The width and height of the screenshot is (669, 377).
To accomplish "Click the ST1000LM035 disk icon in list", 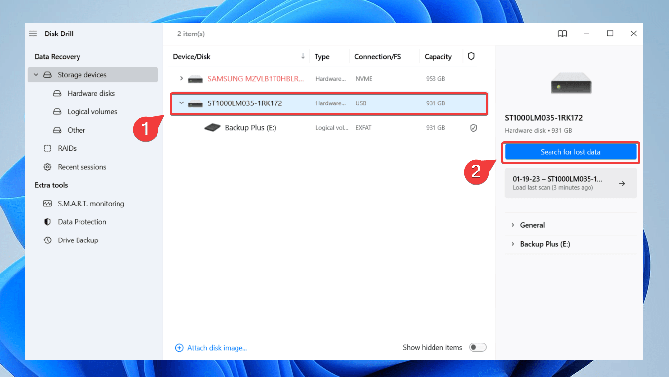I will (196, 103).
